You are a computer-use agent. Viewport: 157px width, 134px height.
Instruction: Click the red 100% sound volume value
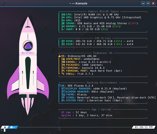pyautogui.click(x=133, y=23)
